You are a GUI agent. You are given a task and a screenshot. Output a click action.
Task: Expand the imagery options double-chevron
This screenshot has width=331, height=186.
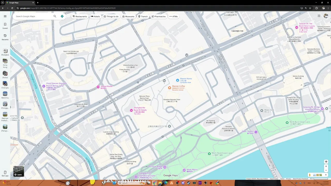click(x=326, y=175)
